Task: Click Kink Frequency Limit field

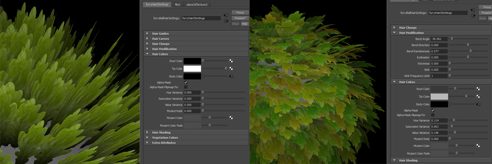Action: [x=439, y=76]
